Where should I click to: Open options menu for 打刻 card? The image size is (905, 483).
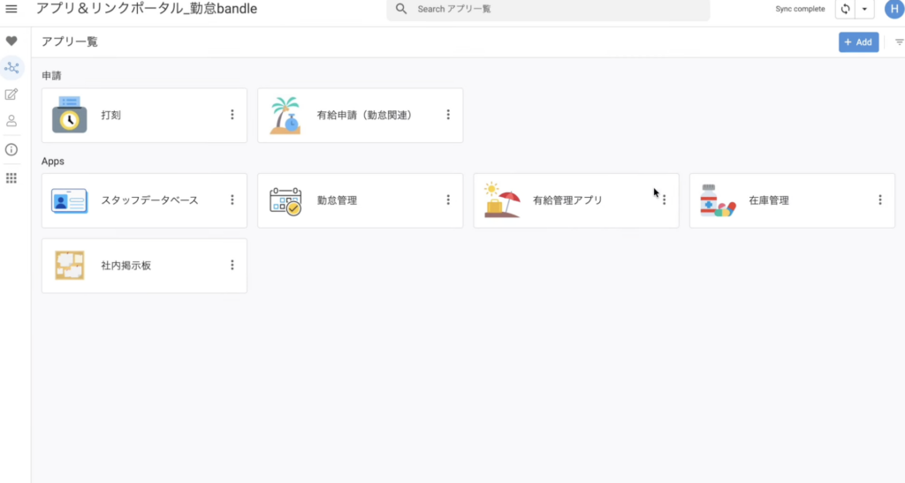232,115
